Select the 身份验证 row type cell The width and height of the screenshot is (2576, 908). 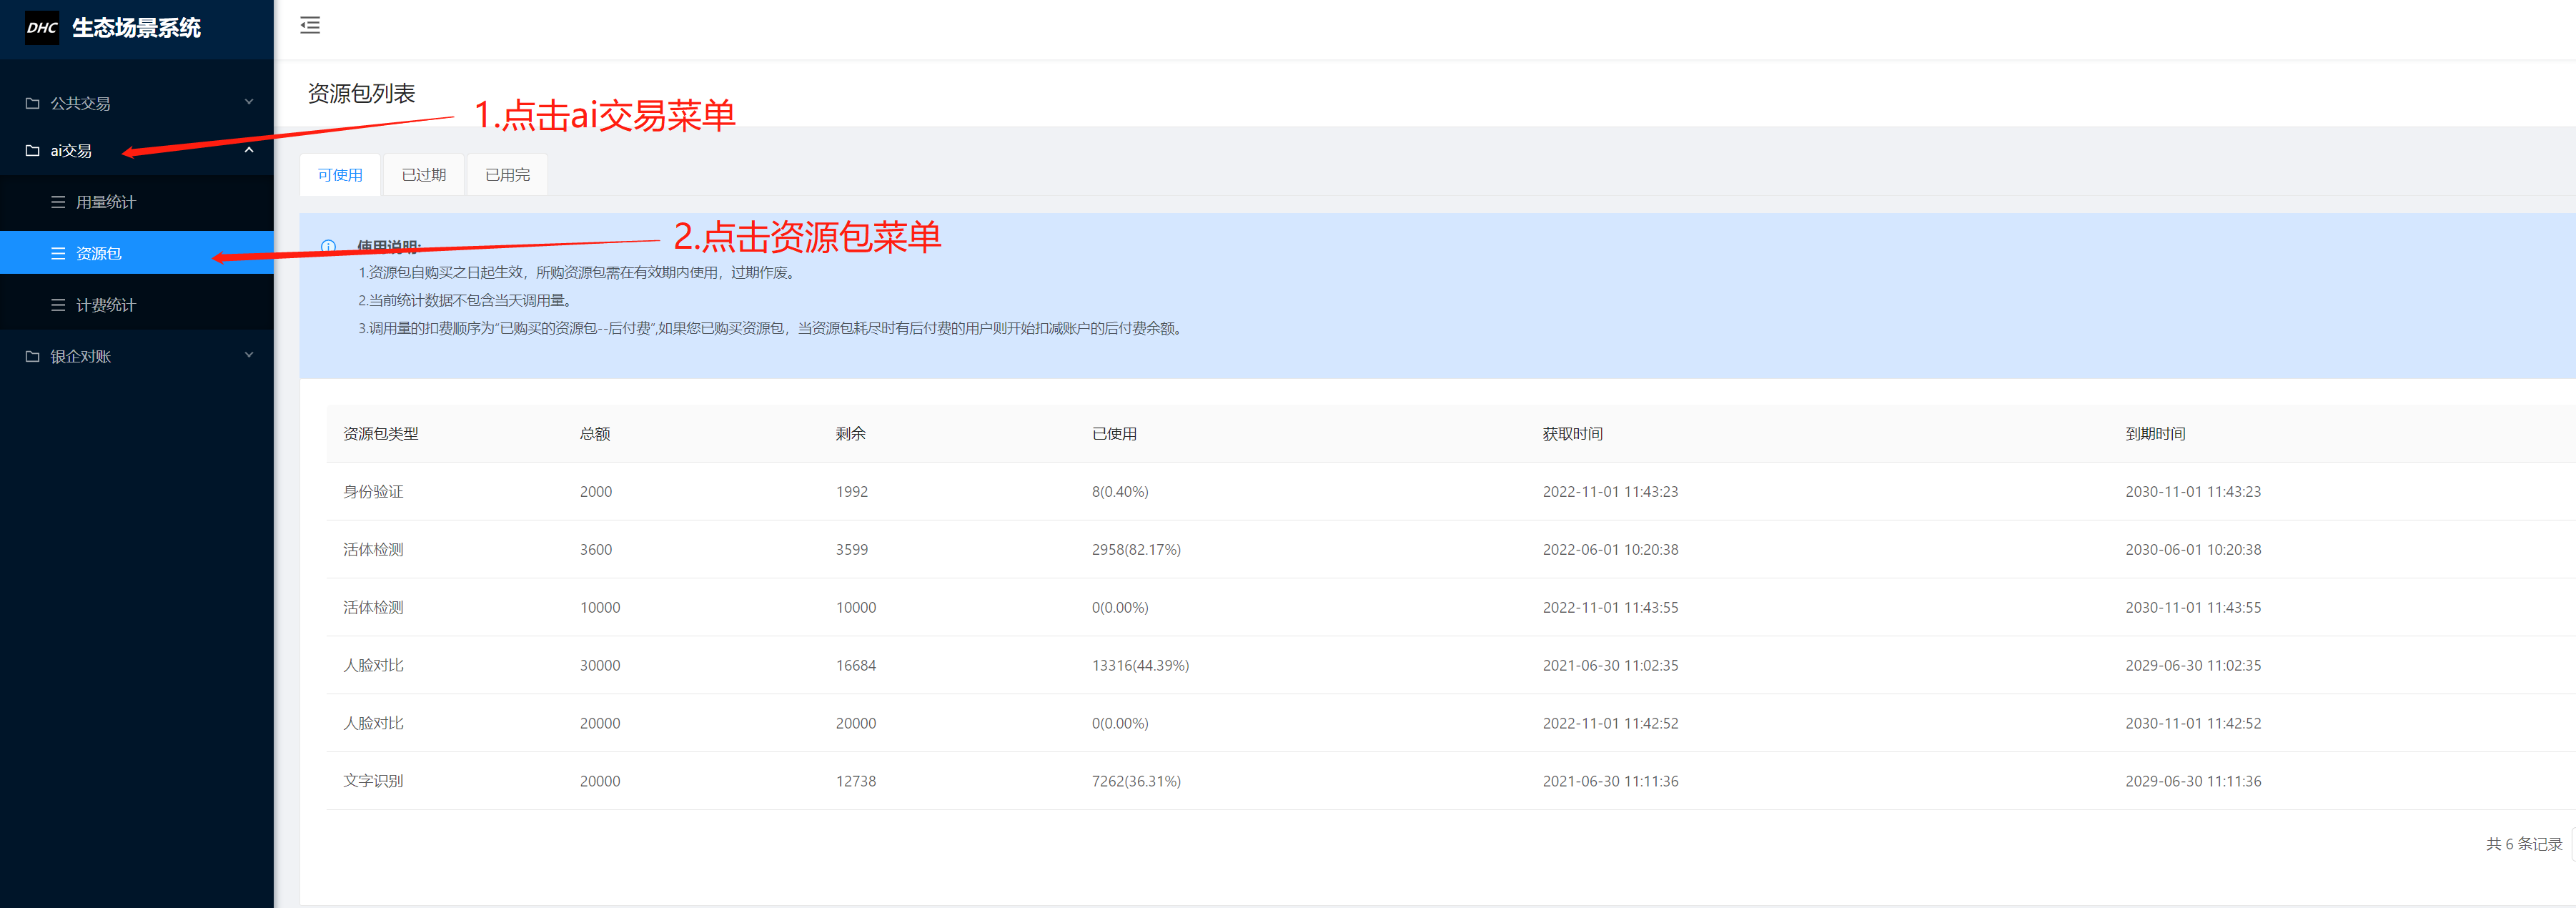click(x=373, y=492)
